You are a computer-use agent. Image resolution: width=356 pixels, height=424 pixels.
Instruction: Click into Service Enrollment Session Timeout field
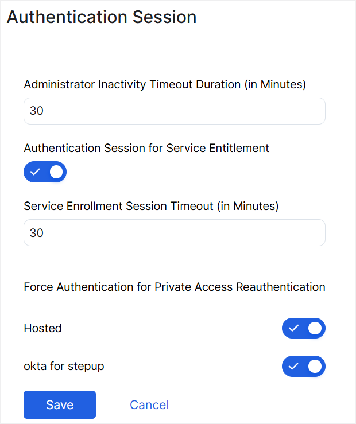point(175,233)
